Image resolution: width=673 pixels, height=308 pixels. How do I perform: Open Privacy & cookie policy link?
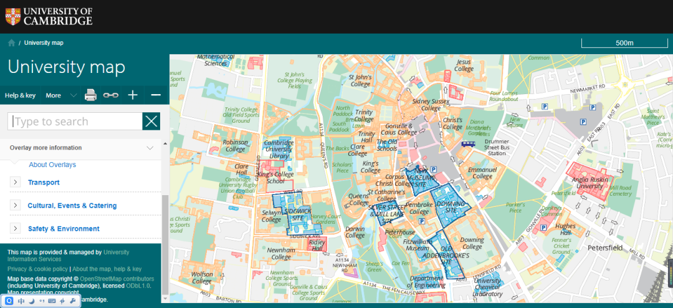37,269
